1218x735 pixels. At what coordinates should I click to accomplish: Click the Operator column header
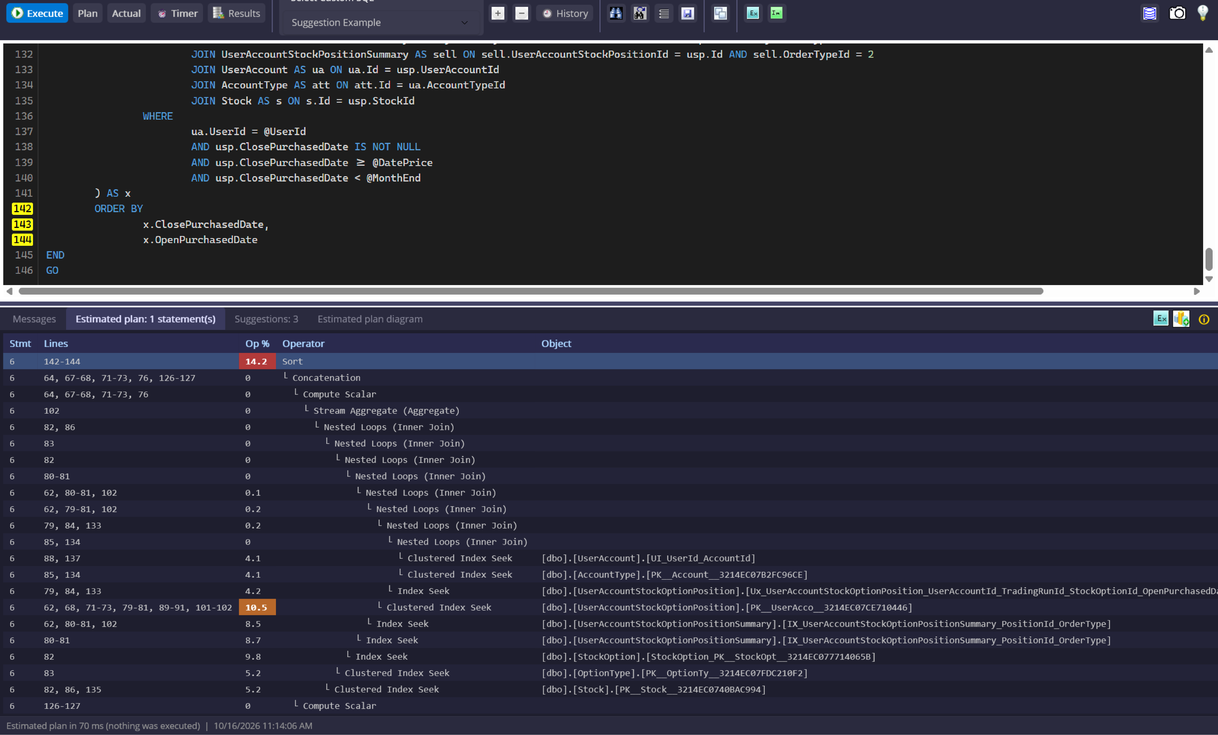tap(303, 343)
